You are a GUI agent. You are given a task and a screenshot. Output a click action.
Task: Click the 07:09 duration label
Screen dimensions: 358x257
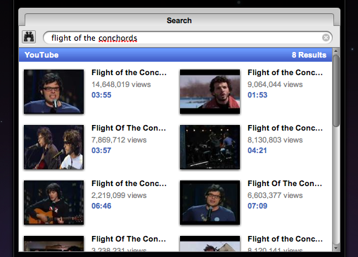(x=257, y=206)
